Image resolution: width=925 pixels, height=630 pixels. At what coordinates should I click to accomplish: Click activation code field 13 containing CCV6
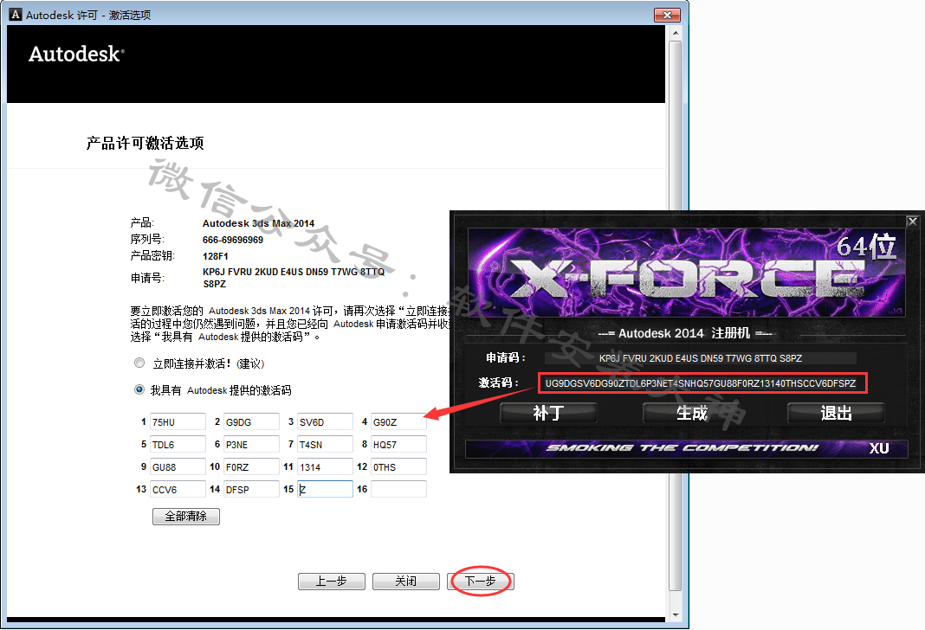pos(178,489)
